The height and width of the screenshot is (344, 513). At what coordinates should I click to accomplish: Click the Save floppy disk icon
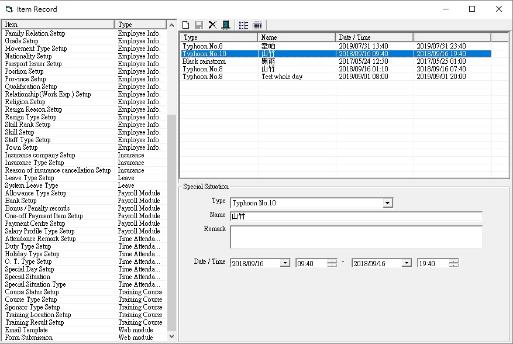pyautogui.click(x=199, y=25)
